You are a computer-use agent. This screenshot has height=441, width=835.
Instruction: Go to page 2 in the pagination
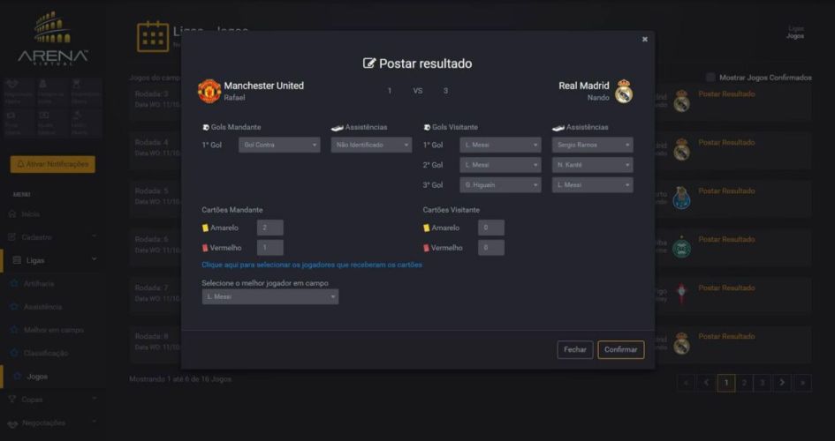point(745,383)
